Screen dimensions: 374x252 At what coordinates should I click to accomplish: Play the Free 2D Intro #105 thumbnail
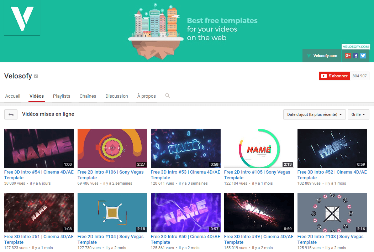point(259,148)
